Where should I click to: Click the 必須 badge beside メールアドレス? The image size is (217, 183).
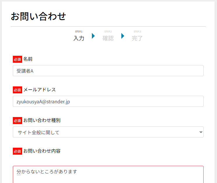(x=17, y=90)
